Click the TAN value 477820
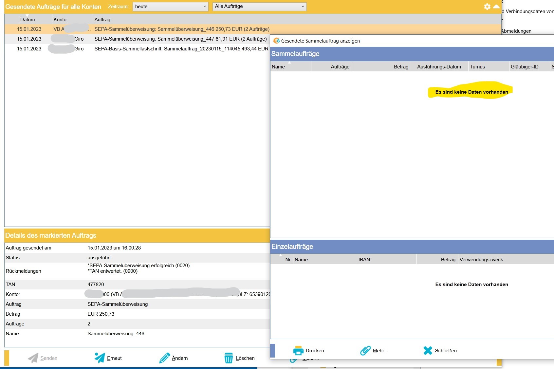The width and height of the screenshot is (554, 369). pos(96,285)
